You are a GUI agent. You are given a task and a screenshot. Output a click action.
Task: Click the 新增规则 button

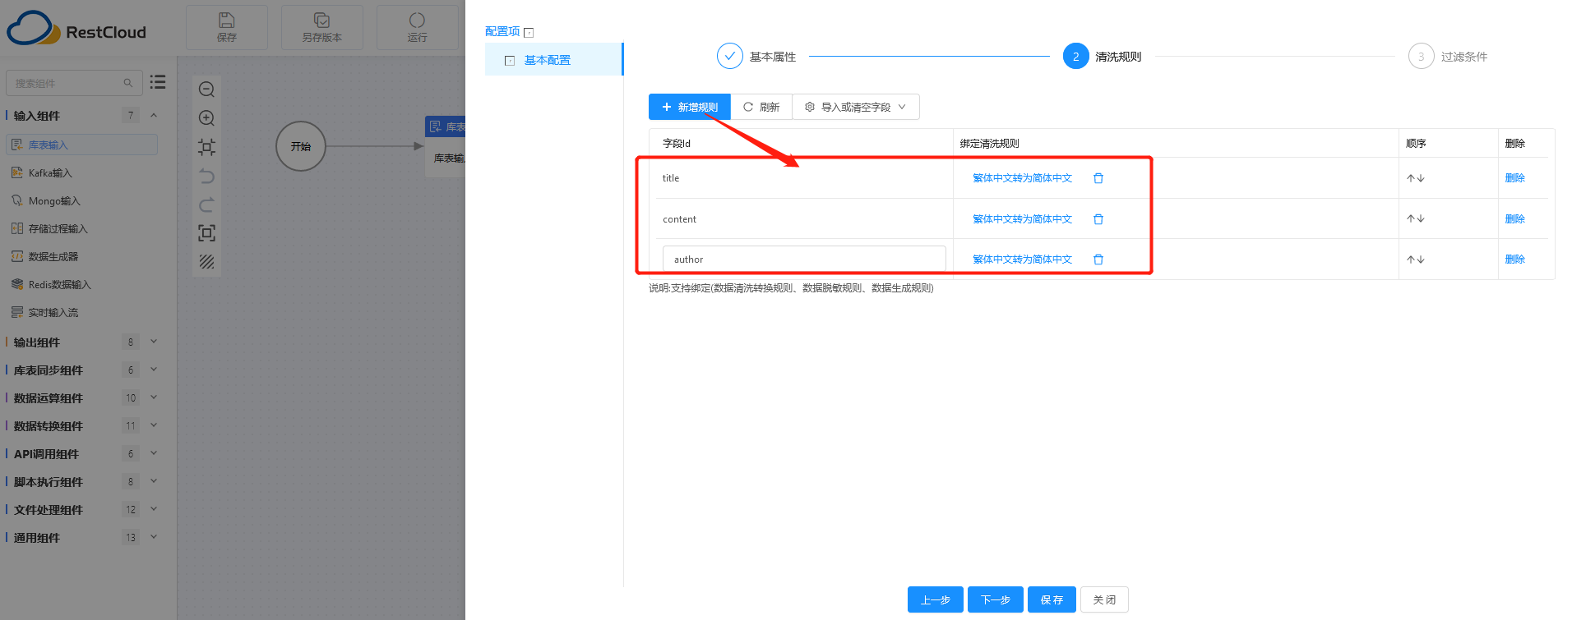point(690,107)
